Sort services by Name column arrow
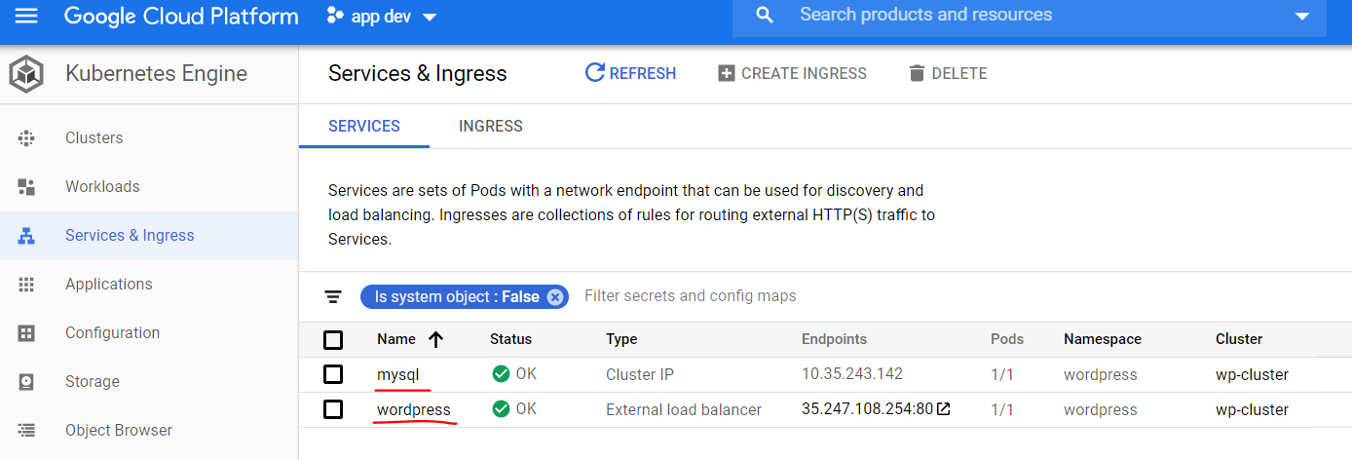This screenshot has height=460, width=1352. [435, 339]
